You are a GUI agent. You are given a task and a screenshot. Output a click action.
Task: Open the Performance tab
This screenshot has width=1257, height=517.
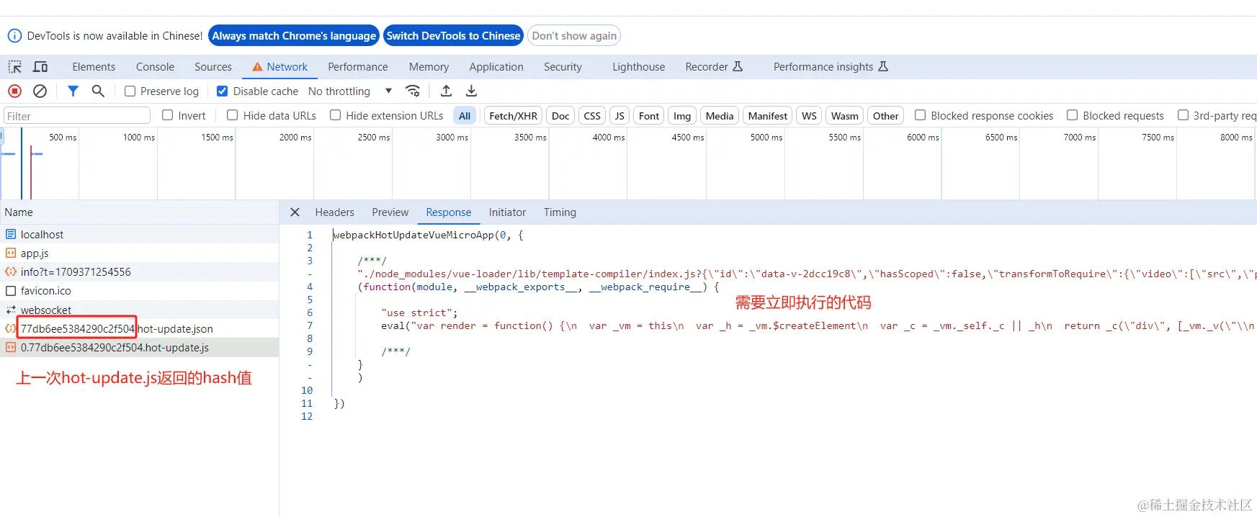pos(358,67)
